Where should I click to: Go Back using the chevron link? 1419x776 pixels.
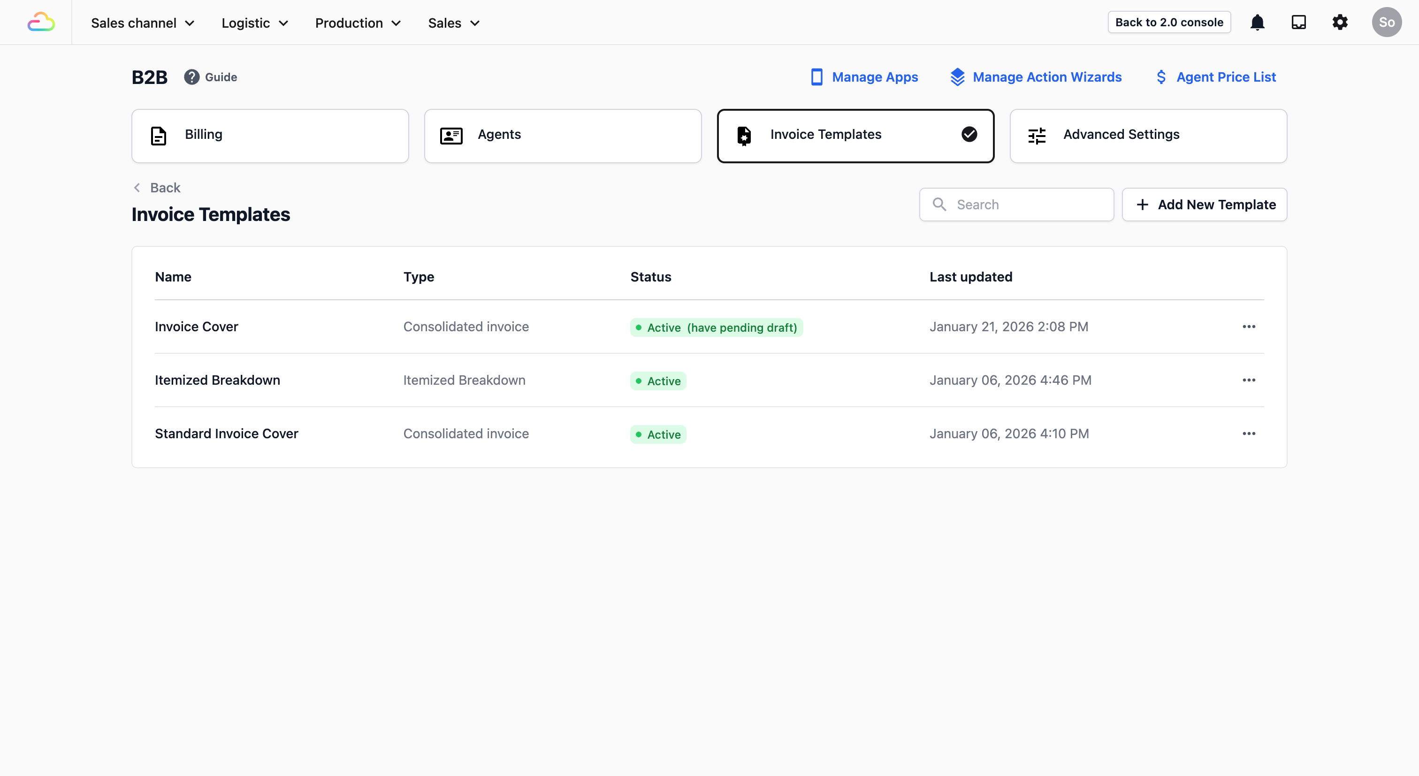[x=158, y=188]
